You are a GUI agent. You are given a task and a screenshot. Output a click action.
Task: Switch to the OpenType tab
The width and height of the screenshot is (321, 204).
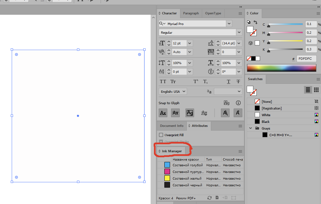point(213,13)
